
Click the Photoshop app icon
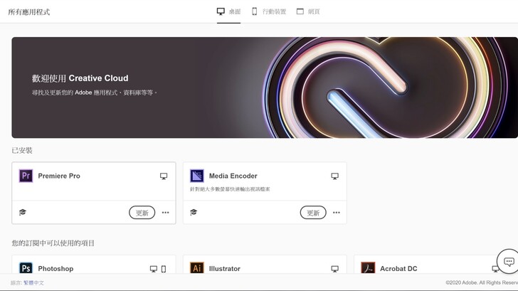point(26,268)
